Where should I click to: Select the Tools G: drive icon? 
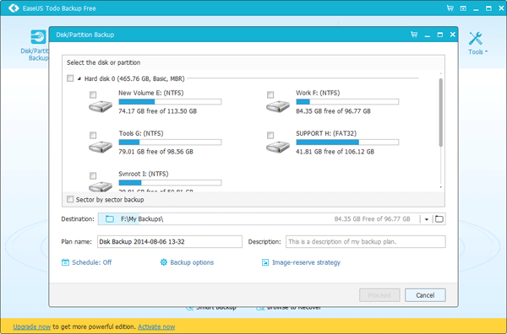coord(101,147)
